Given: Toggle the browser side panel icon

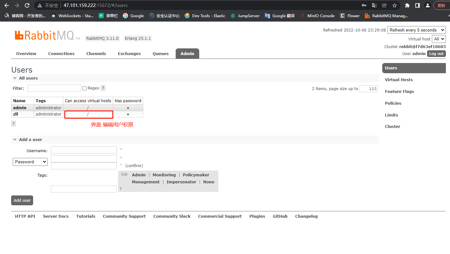Looking at the screenshot, I should [x=417, y=5].
